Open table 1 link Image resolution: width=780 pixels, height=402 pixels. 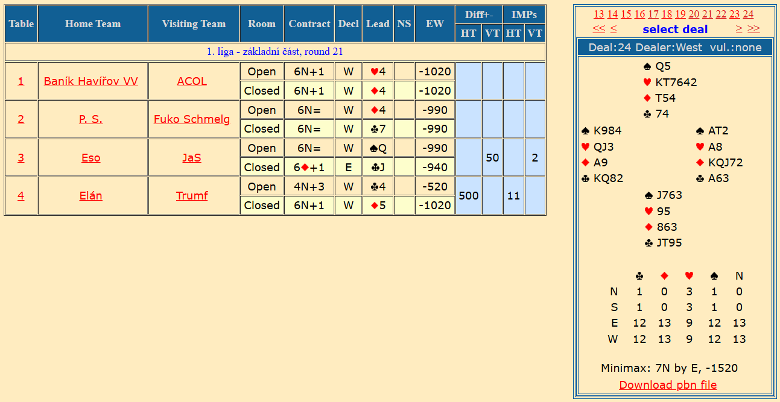(x=21, y=81)
